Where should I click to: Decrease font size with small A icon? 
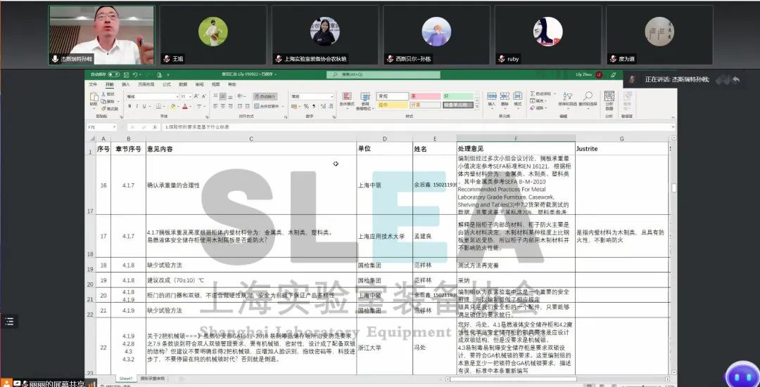(x=203, y=96)
